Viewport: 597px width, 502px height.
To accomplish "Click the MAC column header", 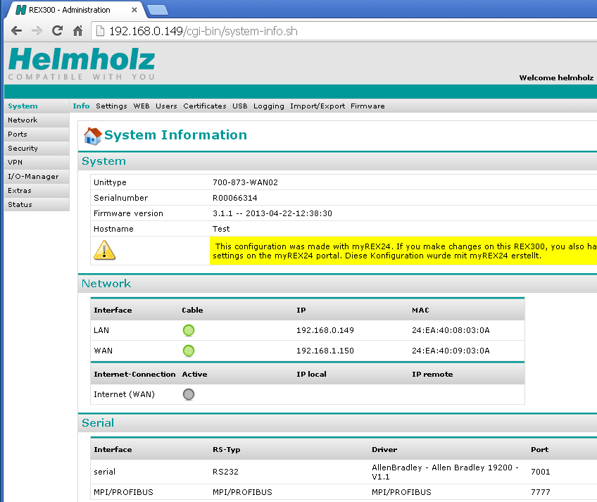I will pos(420,310).
